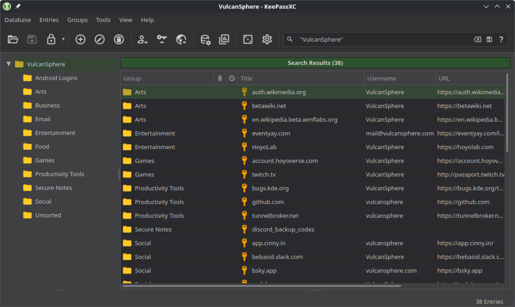515x307 pixels.
Task: Select the en.wikipedia.beta.wmflabs.org entry
Action: tap(313, 120)
